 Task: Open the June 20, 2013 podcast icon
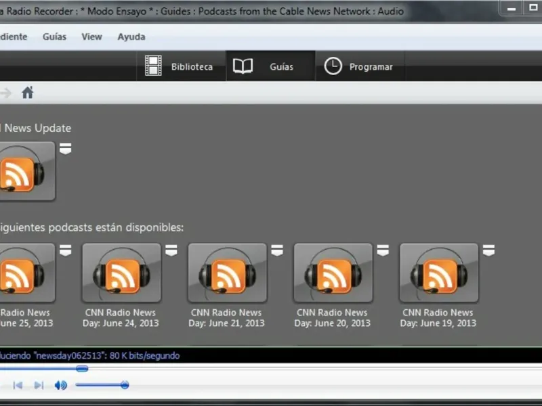click(x=333, y=273)
